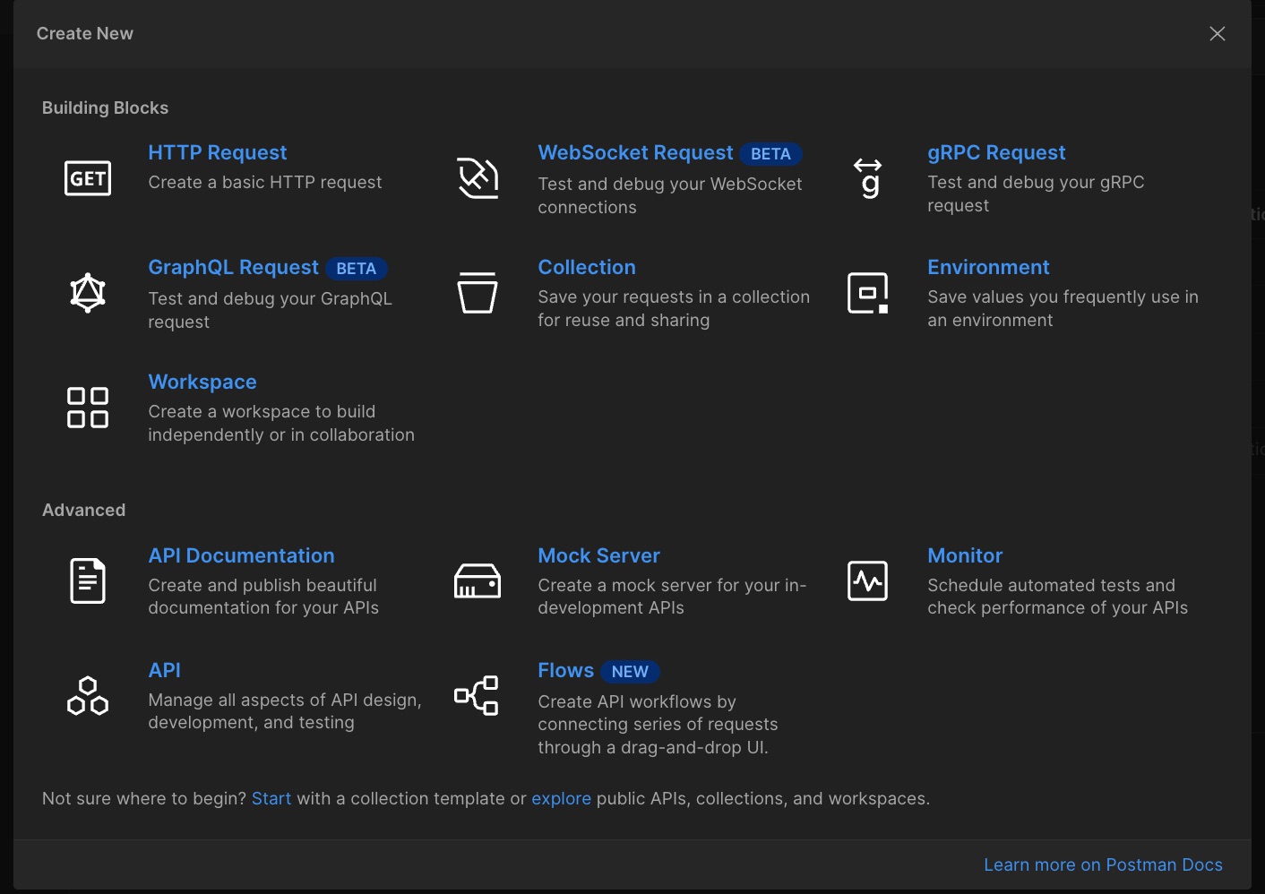The image size is (1265, 894).
Task: Click the Flows diagram icon
Action: [x=477, y=695]
